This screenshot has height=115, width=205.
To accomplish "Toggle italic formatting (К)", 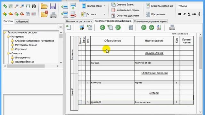I will pos(184,14).
